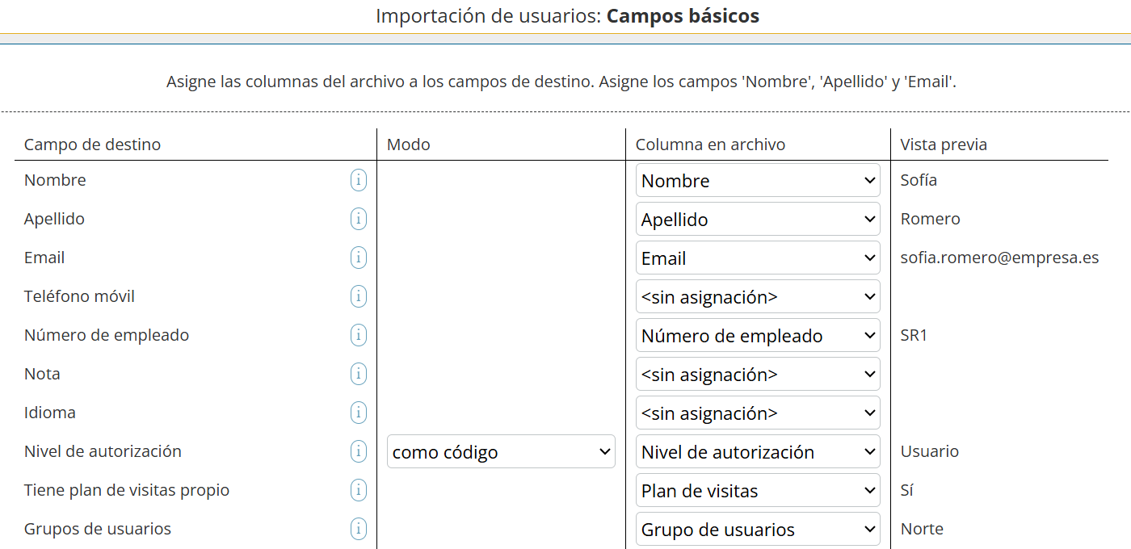Screen dimensions: 1131x549
Task: Show info for Teléfono móvil
Action: click(x=358, y=296)
